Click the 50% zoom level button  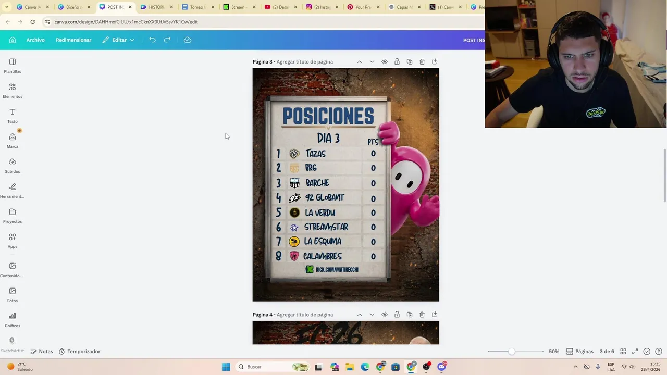[x=554, y=352]
